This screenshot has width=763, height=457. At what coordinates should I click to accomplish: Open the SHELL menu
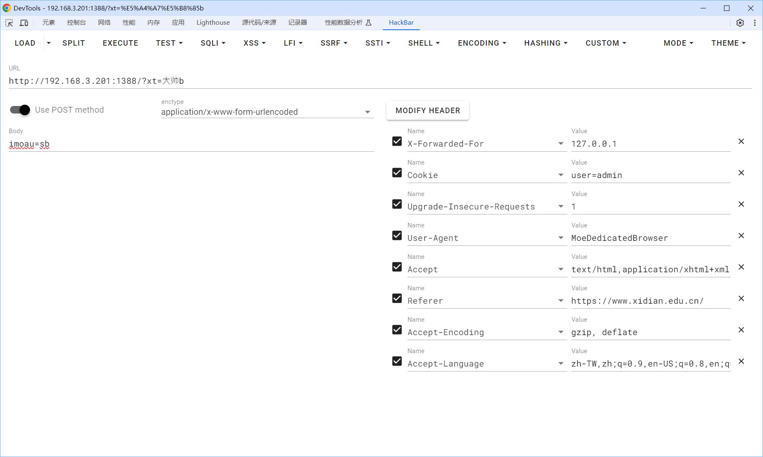tap(424, 43)
